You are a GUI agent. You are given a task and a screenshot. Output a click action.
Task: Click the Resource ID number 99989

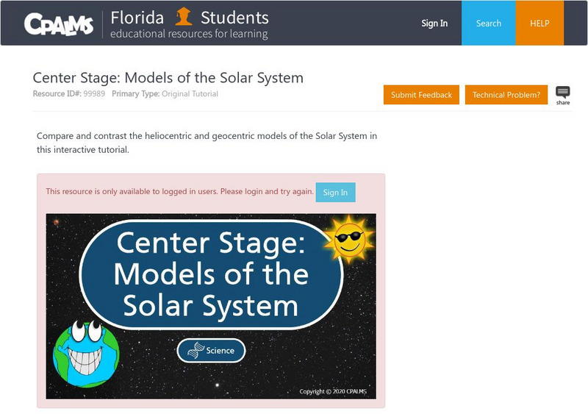coord(93,94)
